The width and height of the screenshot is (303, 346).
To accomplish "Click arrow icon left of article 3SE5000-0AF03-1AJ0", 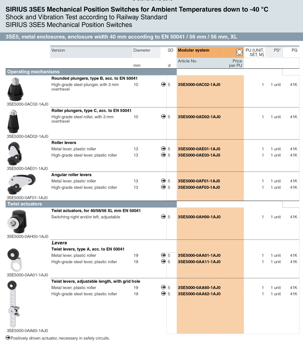I will [x=163, y=187].
